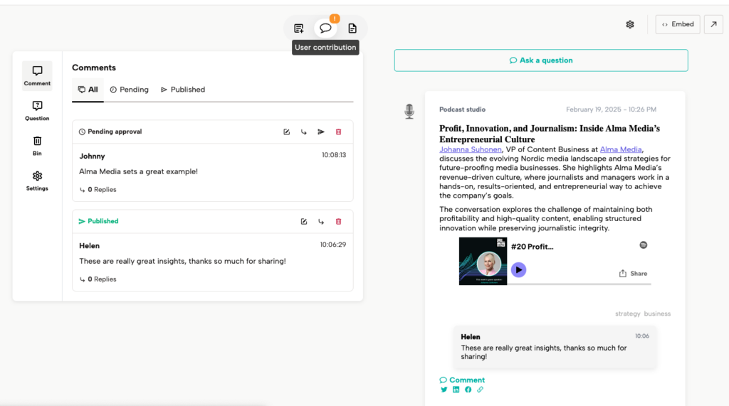Click the green Published status label
This screenshot has height=406, width=729.
[98, 222]
